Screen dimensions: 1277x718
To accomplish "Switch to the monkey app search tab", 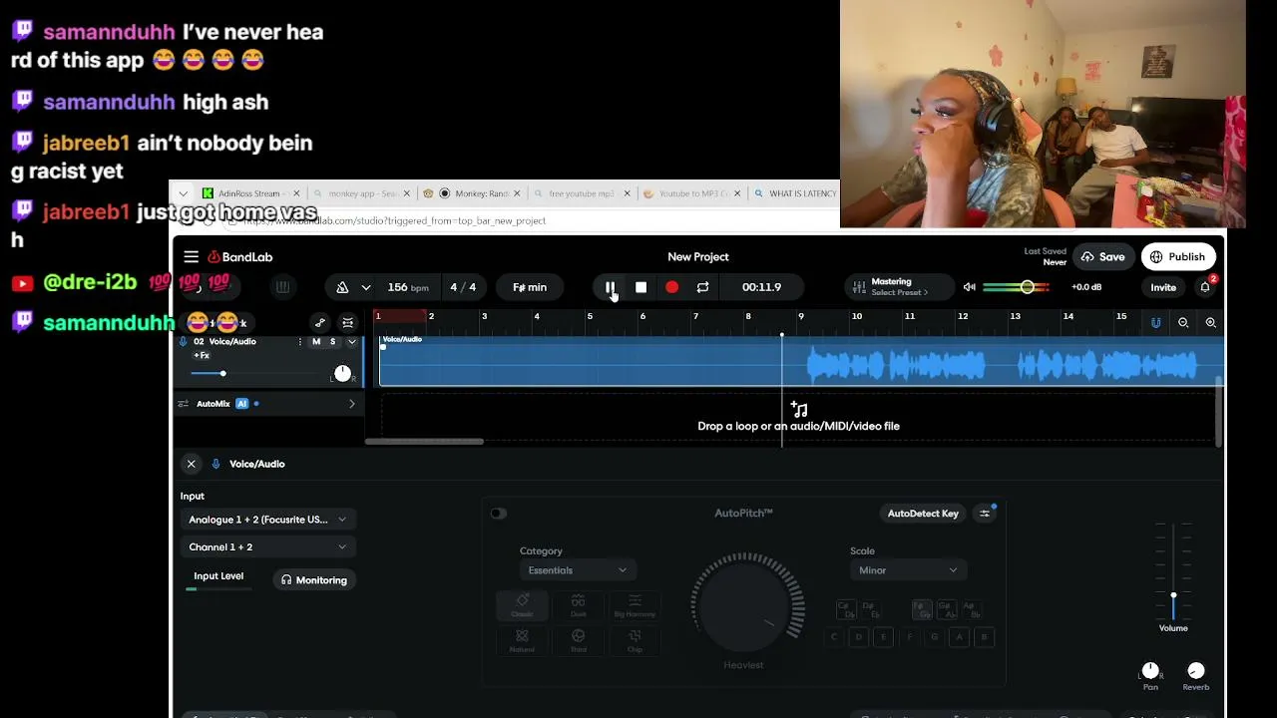I will tap(361, 193).
